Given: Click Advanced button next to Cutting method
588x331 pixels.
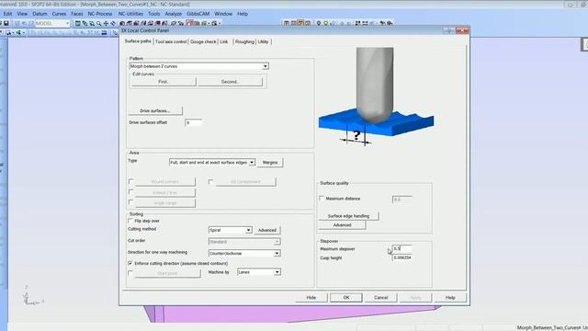Looking at the screenshot, I should 267,230.
